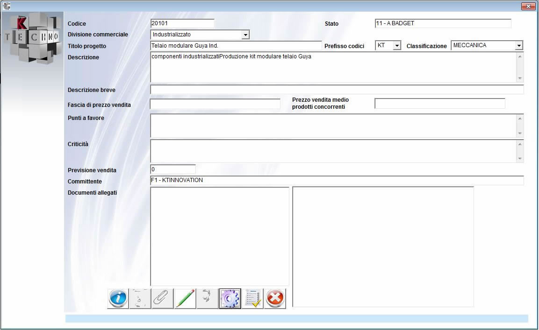Click the Prezzo vendita medio prodotti concorrenti field

click(439, 103)
